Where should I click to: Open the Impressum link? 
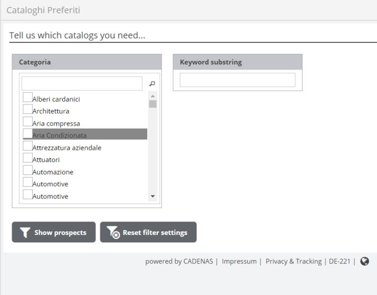coord(239,261)
